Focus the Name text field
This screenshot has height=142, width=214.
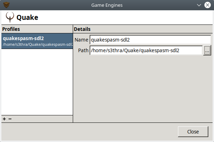150,40
